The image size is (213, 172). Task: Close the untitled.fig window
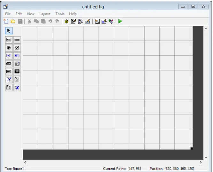[x=203, y=6]
